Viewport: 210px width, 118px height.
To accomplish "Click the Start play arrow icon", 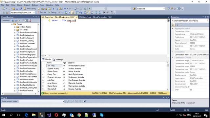I will (x=90, y=9).
